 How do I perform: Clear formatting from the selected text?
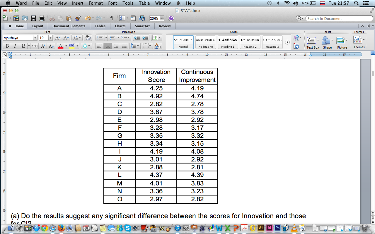coord(88,38)
